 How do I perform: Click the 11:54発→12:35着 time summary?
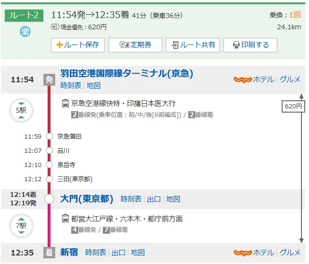(90, 15)
